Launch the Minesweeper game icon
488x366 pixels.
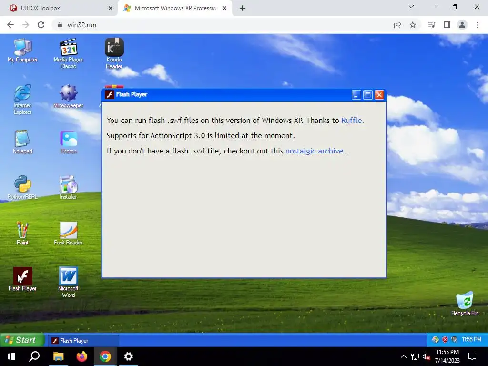coord(68,96)
